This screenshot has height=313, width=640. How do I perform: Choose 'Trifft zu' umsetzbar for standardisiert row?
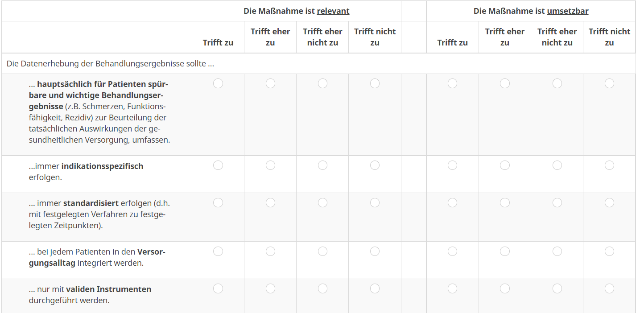click(452, 203)
